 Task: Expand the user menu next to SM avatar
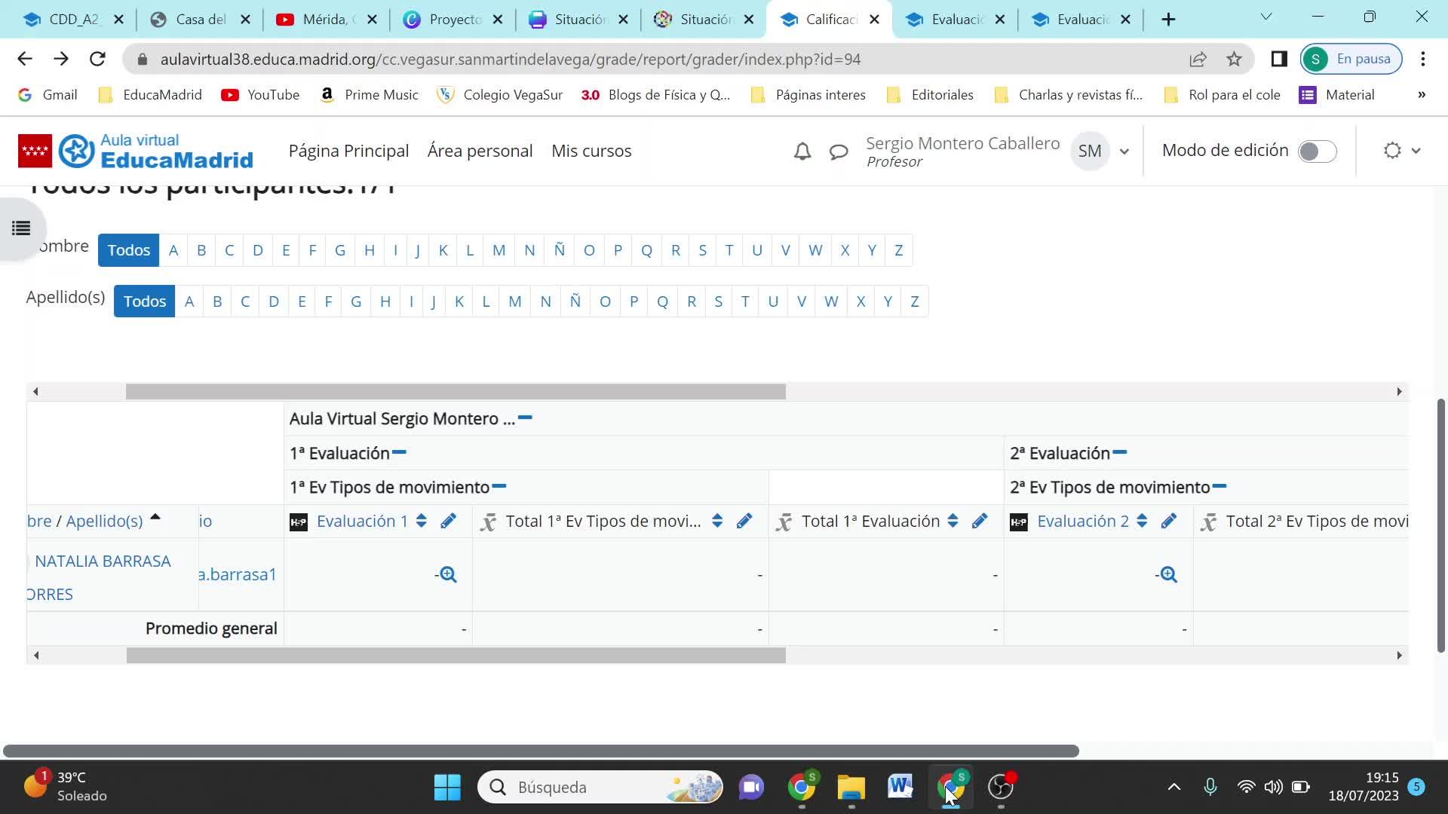[1124, 151]
